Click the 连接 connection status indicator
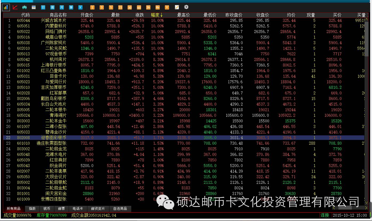 [x=325, y=215]
